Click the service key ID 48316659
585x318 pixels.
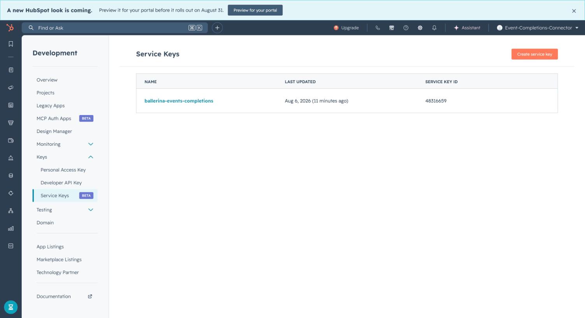point(436,101)
